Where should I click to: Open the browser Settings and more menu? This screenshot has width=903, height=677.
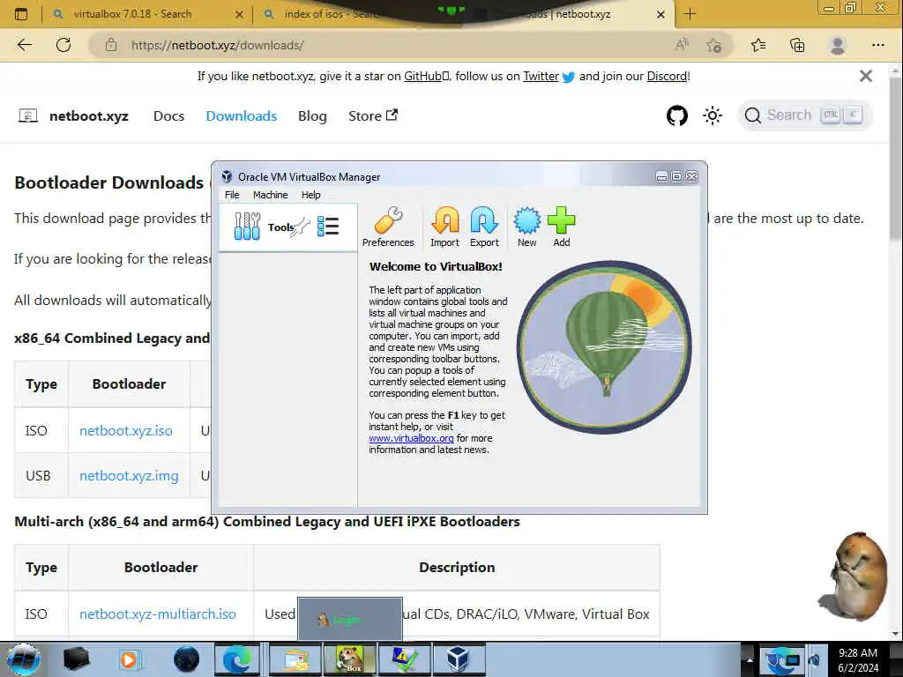click(x=877, y=45)
